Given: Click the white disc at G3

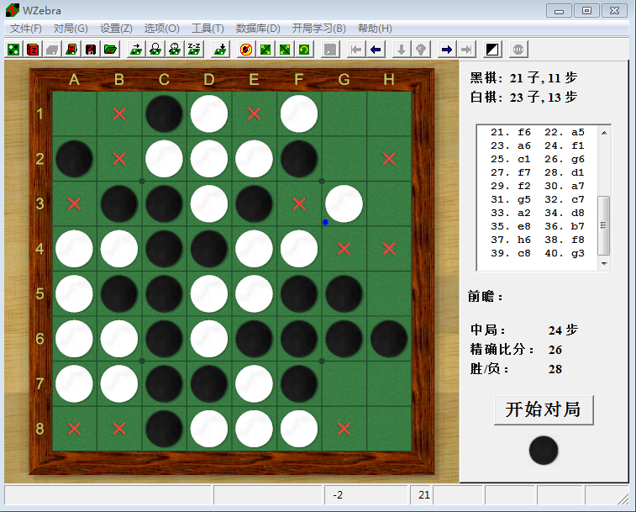Looking at the screenshot, I should (344, 203).
